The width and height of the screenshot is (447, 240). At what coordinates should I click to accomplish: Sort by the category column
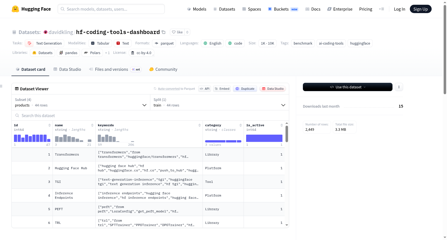[x=241, y=125]
